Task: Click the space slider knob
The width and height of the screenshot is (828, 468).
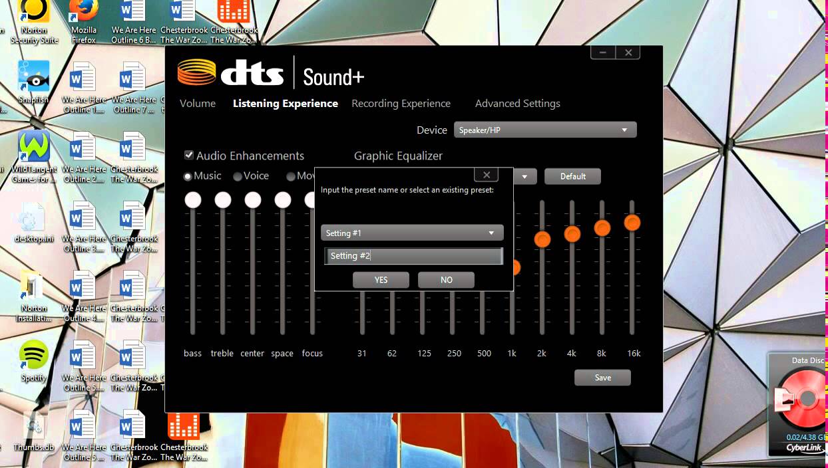Action: point(283,200)
